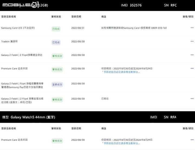195x150 pixels.
Task: Select the Samsung Pay悠遊卡加值回饋金 activity name
Action: point(22,85)
